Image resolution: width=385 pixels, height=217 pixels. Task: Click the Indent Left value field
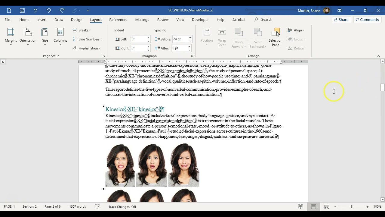click(x=138, y=39)
